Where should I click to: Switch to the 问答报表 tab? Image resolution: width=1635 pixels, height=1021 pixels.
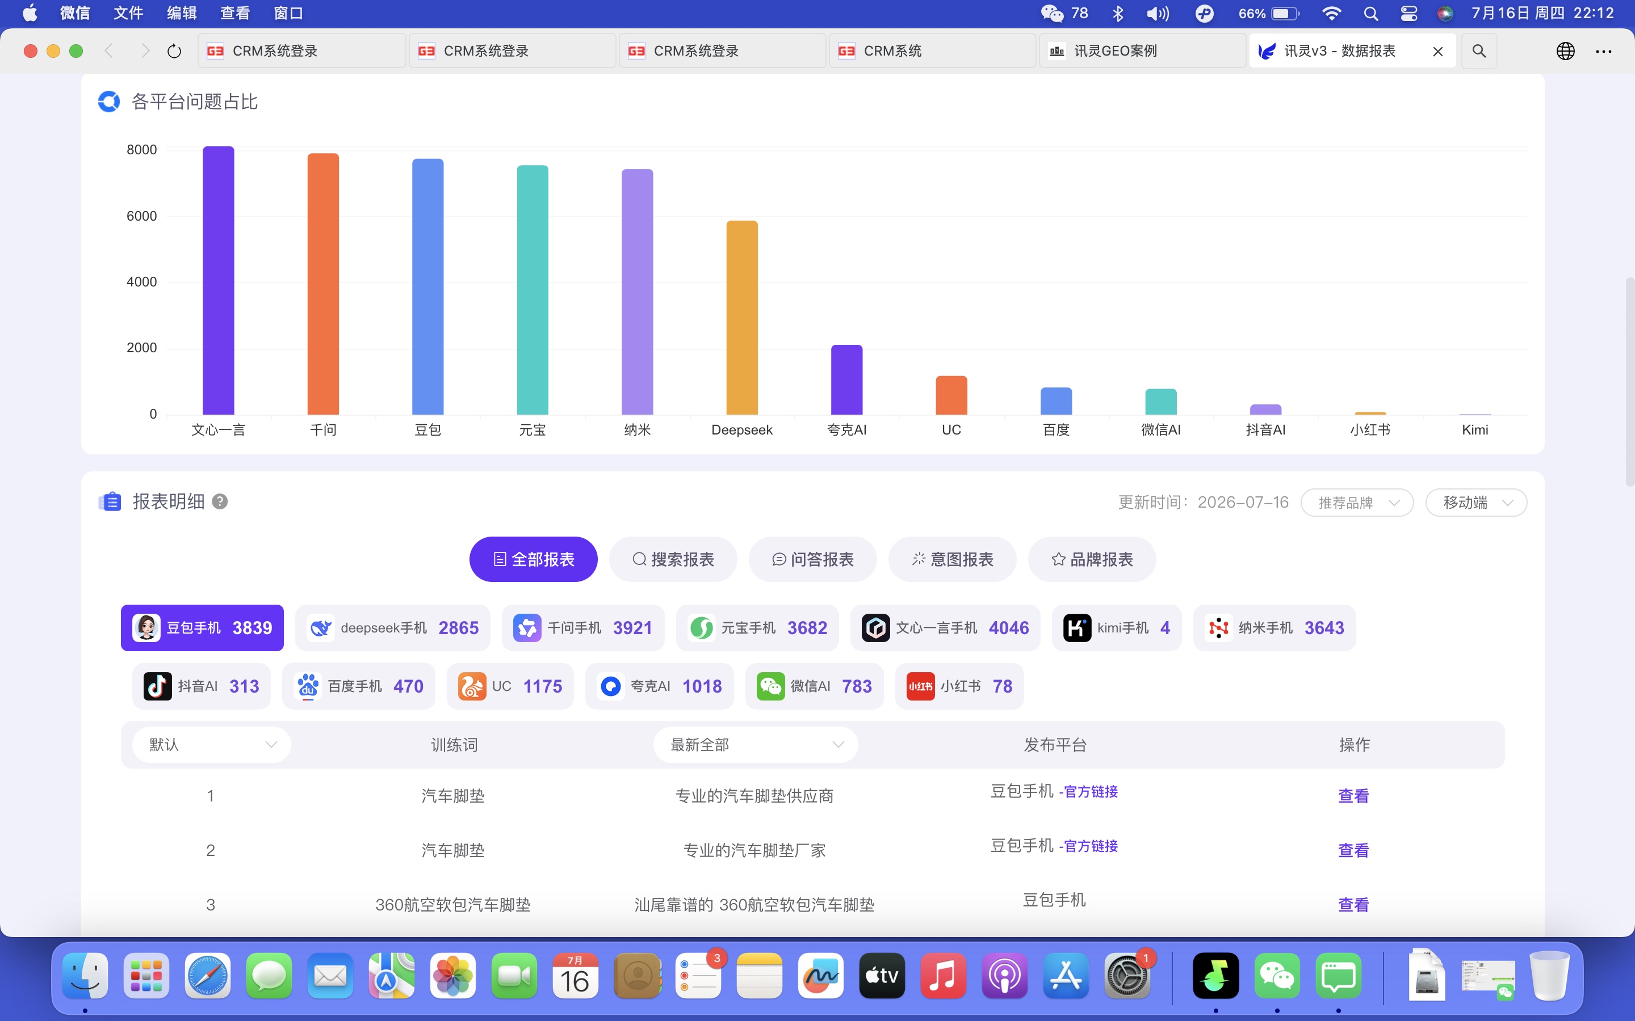click(x=813, y=559)
